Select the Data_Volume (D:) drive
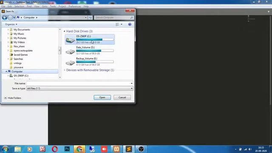This screenshot has width=272, height=153. tap(90, 51)
